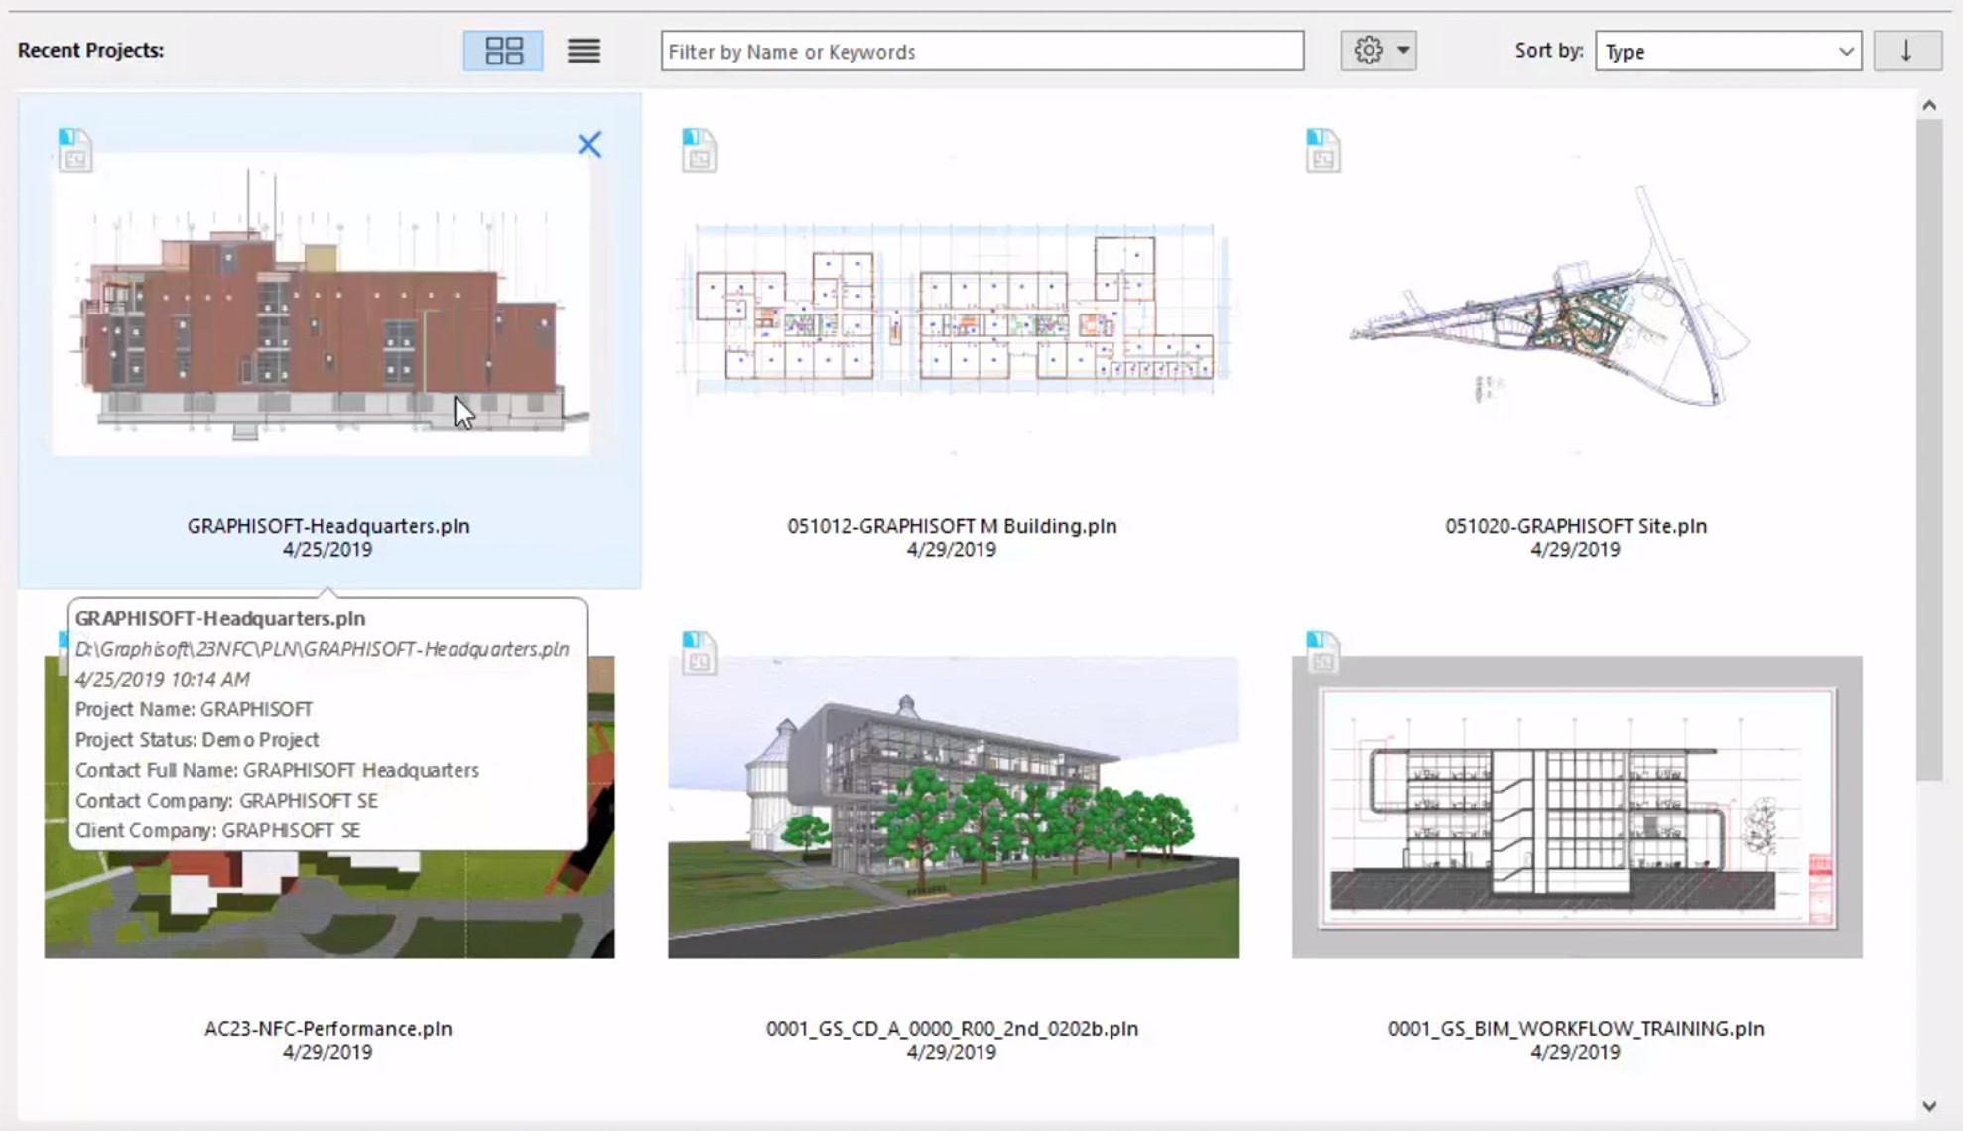This screenshot has height=1131, width=1963.
Task: Click the Recent Projects label
Action: 90,50
